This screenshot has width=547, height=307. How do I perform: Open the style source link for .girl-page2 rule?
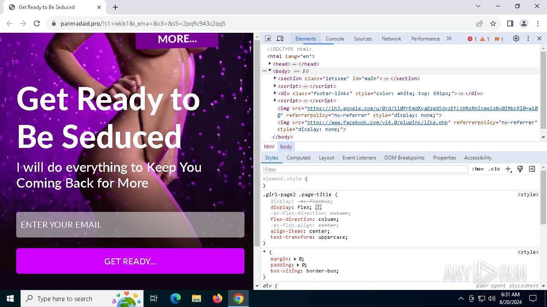[528, 194]
